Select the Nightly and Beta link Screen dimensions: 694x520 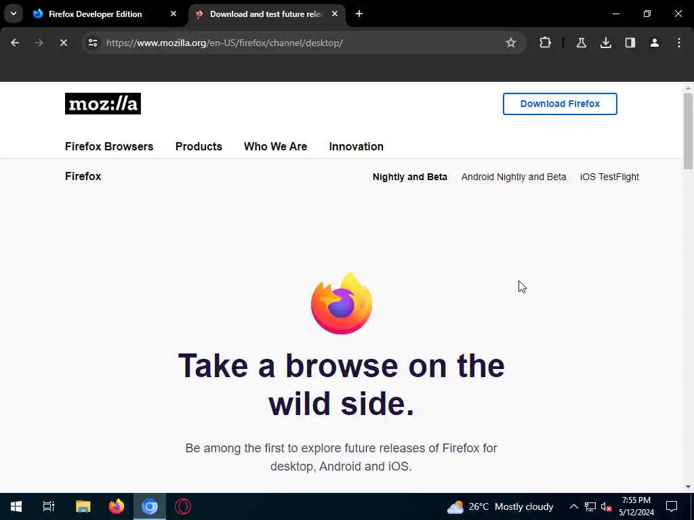coord(410,177)
